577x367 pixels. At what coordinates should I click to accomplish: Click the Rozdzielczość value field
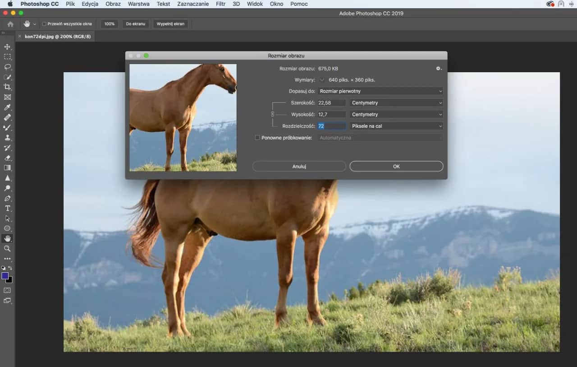(331, 126)
